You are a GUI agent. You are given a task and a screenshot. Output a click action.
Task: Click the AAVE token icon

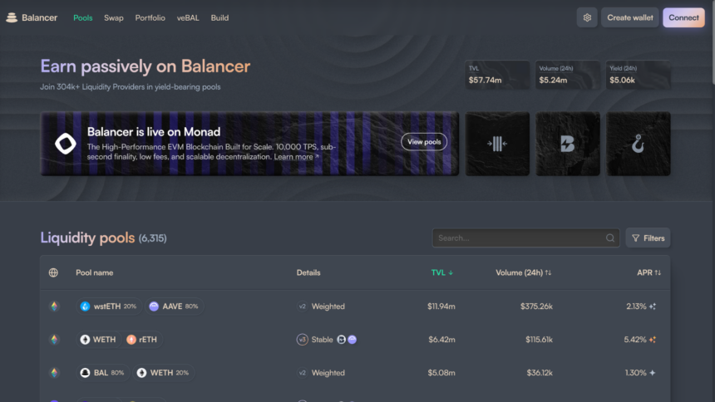tap(154, 306)
